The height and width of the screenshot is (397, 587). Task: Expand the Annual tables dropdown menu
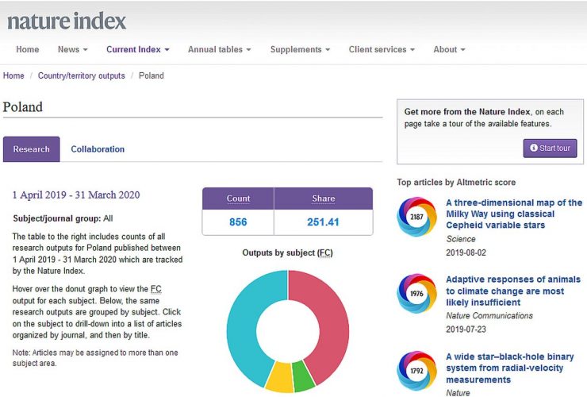(220, 49)
